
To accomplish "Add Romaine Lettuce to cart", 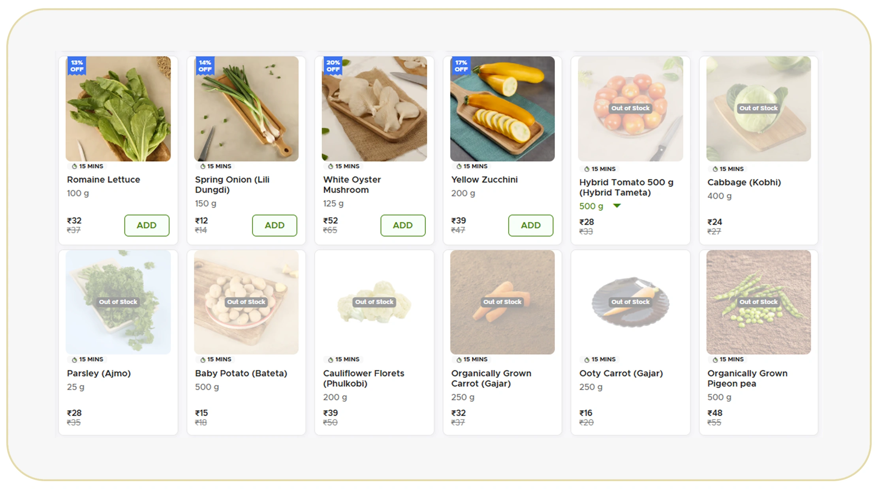I will [147, 225].
